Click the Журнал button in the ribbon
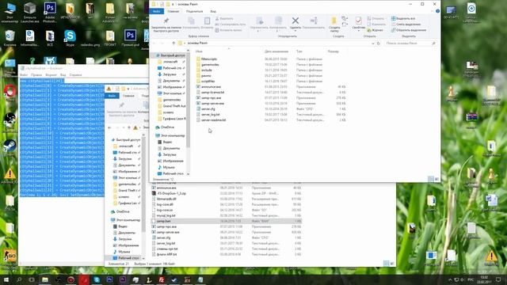This screenshot has height=285, width=507. (x=375, y=30)
